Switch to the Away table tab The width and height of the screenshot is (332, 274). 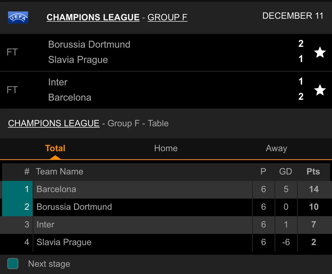276,148
